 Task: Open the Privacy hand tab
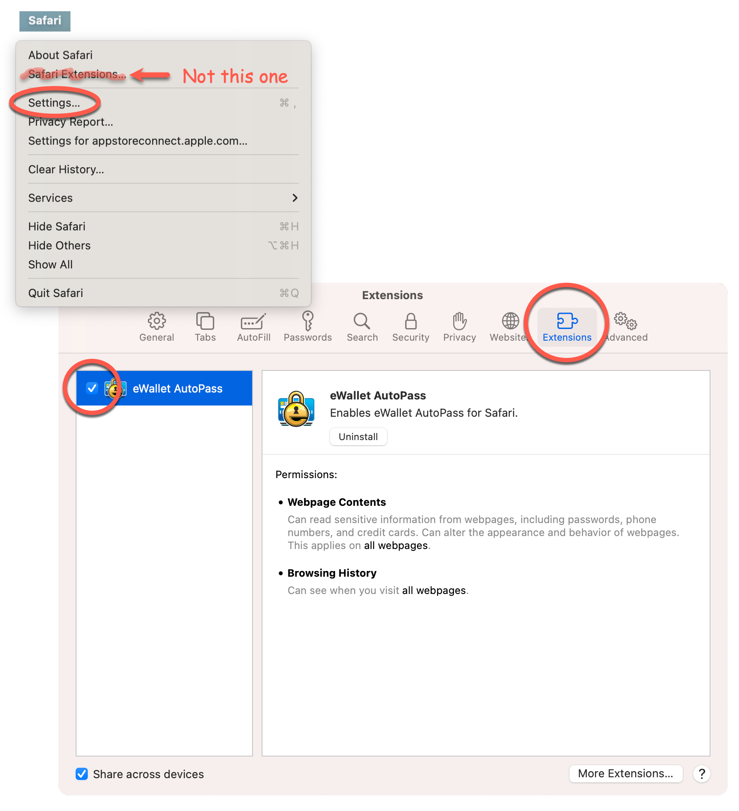[459, 327]
